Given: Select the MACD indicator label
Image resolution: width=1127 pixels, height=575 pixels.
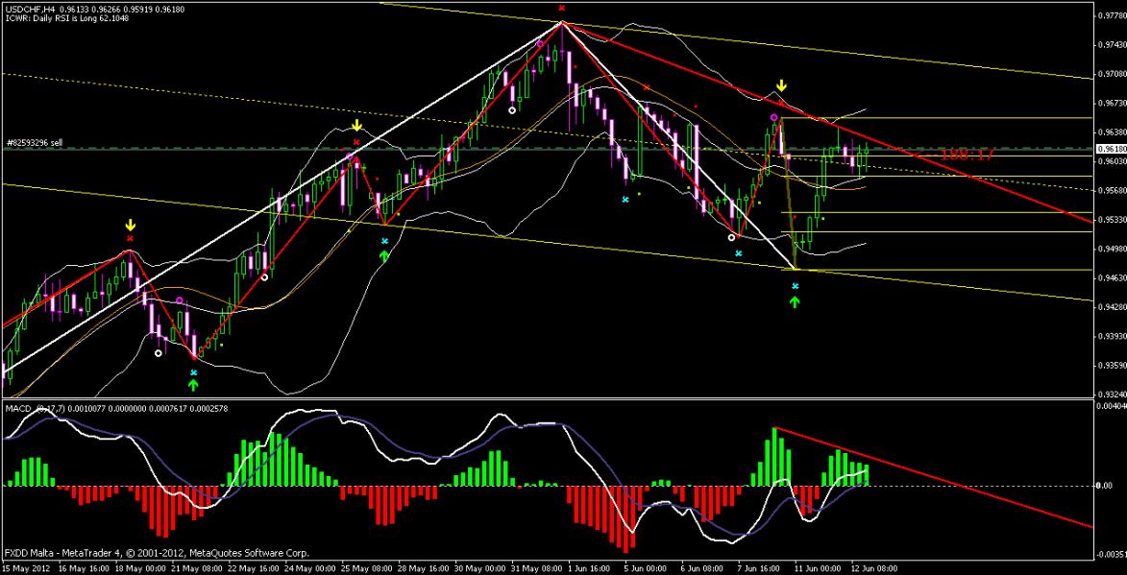Looking at the screenshot, I should (19, 409).
